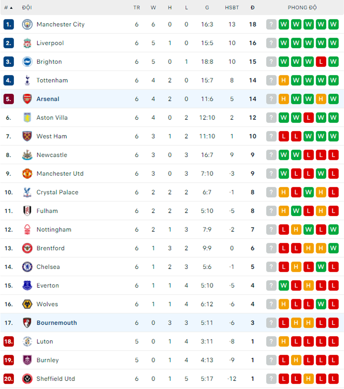Screen dimensions: 344x389
Task: Click the Wolves club crest
Action: (x=27, y=304)
